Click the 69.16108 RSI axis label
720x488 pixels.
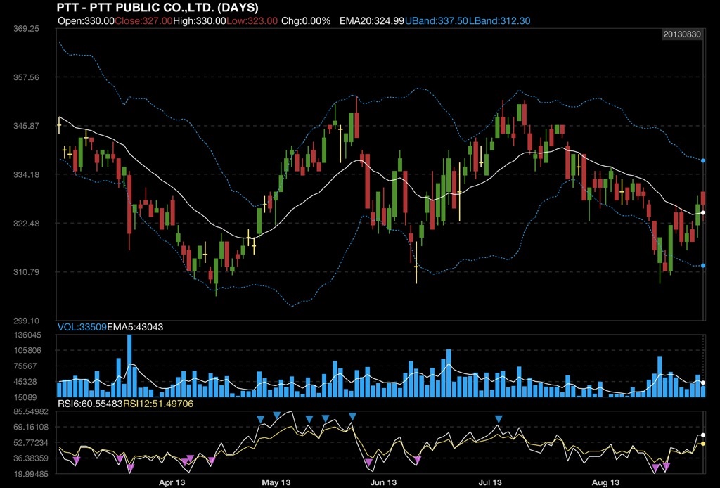coord(31,427)
